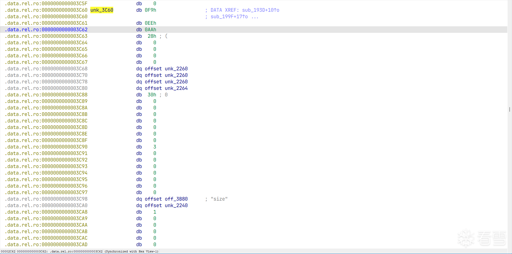Select address .data.rel.ro:0000000000003C5F
This screenshot has width=512, height=254.
coord(46,4)
